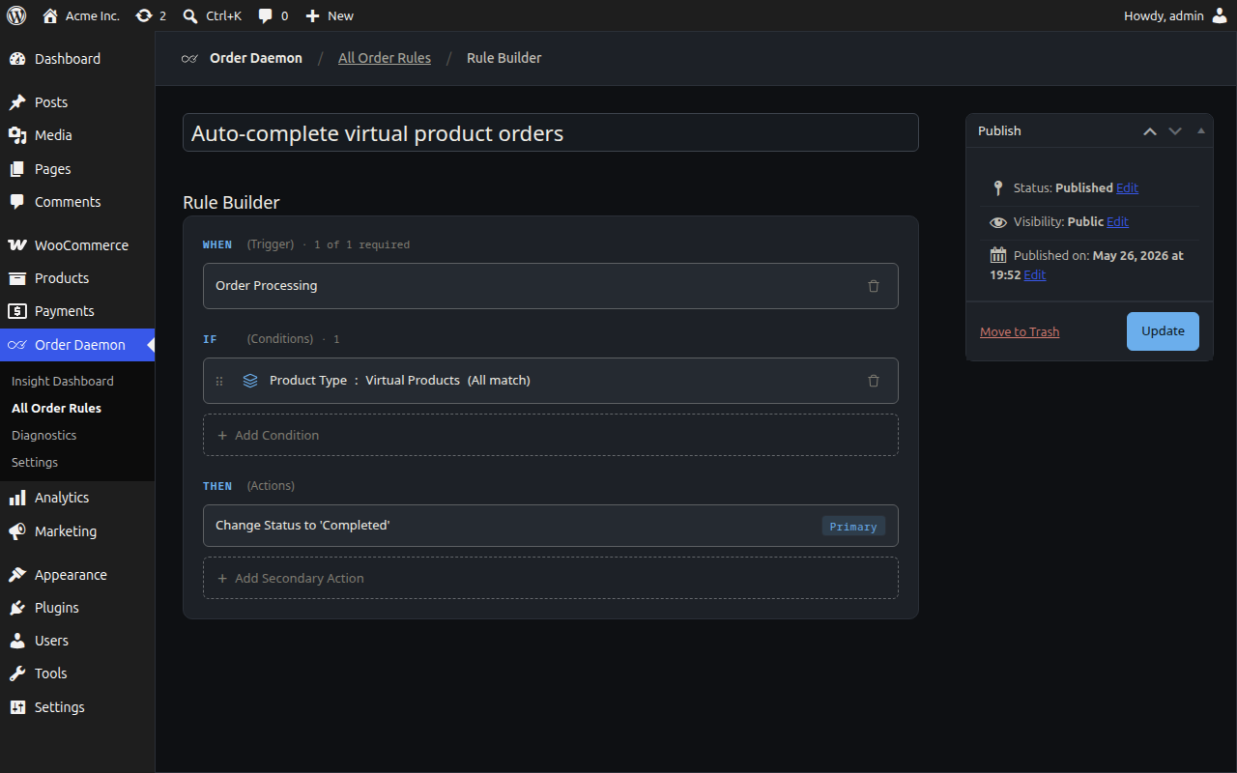The width and height of the screenshot is (1237, 773).
Task: Edit the Public visibility link
Action: 1117,222
